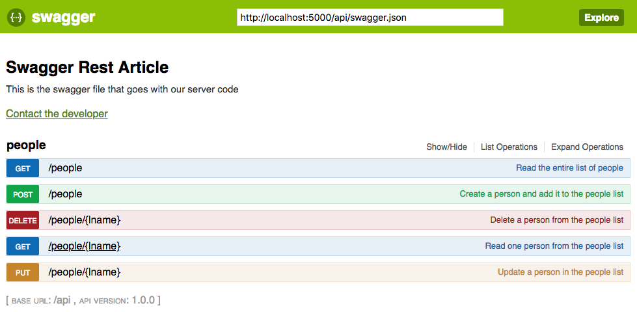Click the swagger file description text
The image size is (637, 312).
(122, 89)
